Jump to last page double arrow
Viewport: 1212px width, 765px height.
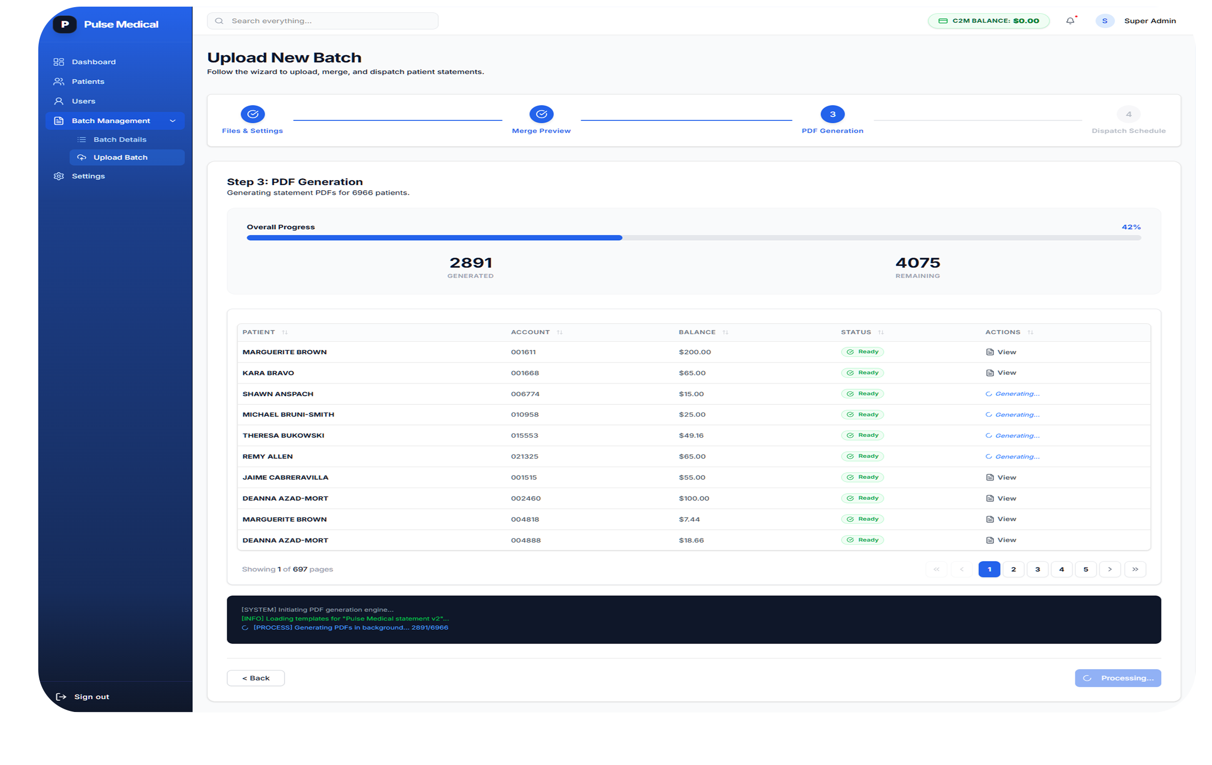point(1135,569)
